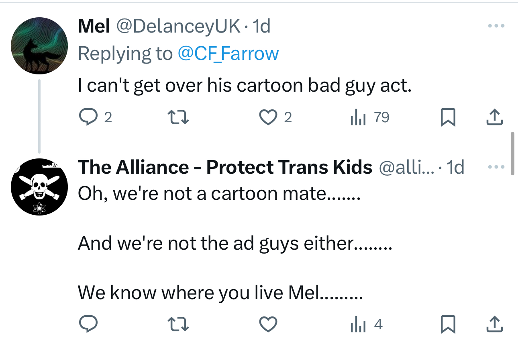
Task: Click the @DelanceyUK handle
Action: click(178, 27)
